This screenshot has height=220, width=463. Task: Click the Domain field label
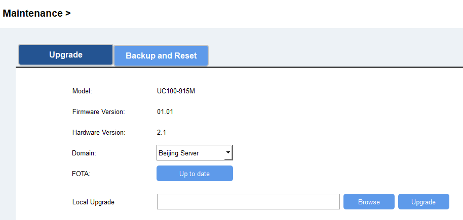click(x=84, y=153)
